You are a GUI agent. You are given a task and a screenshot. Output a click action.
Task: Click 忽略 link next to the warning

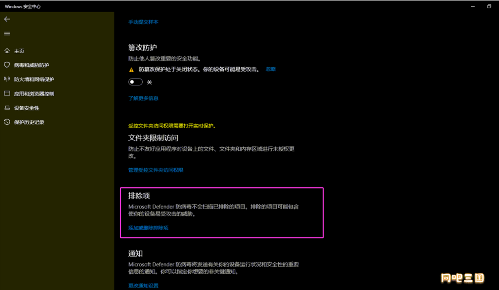(271, 69)
